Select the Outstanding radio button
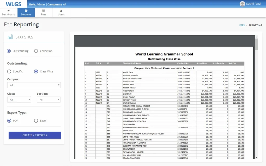The image size is (266, 166). coord(9,51)
